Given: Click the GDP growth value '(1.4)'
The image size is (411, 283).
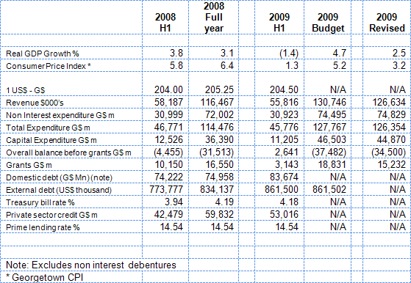Looking at the screenshot, I should click(289, 54).
